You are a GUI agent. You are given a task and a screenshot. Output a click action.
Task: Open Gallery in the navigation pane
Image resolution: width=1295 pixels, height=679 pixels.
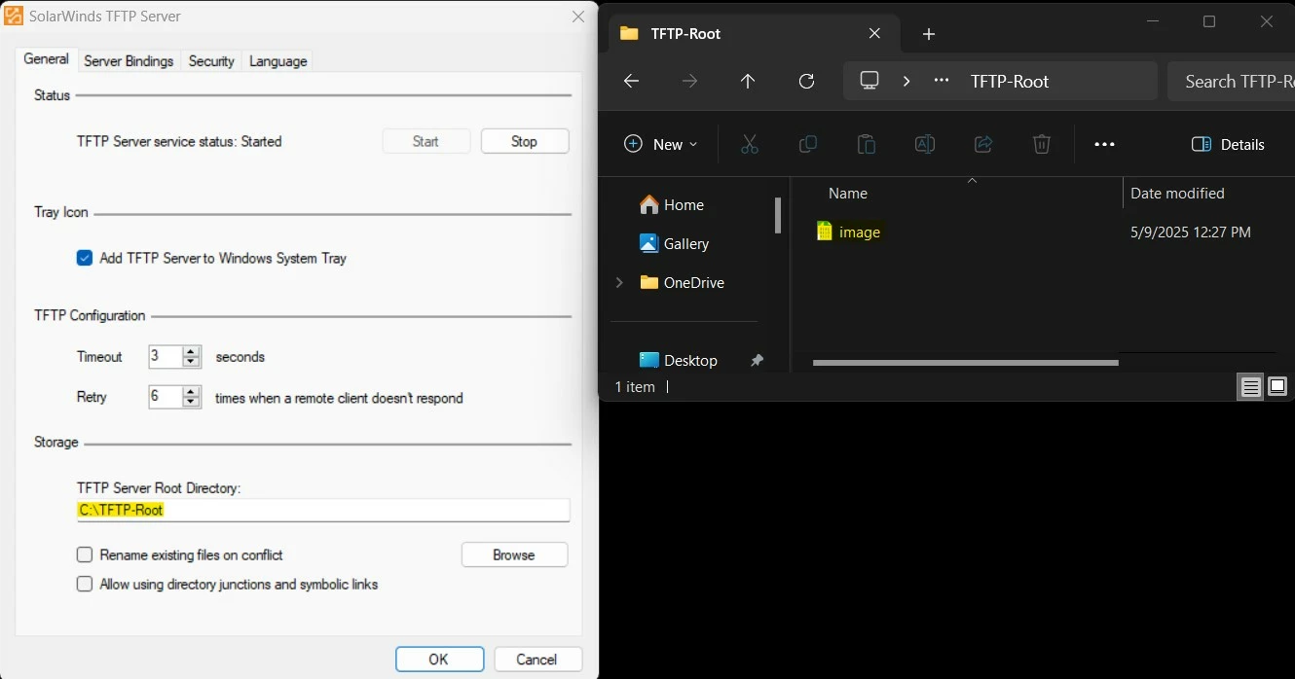(675, 243)
